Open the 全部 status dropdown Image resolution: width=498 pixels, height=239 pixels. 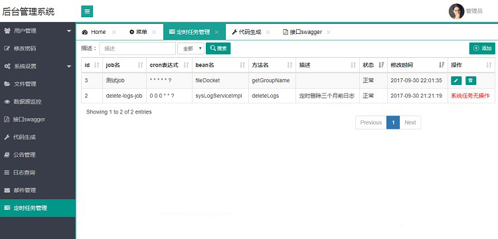tap(191, 48)
